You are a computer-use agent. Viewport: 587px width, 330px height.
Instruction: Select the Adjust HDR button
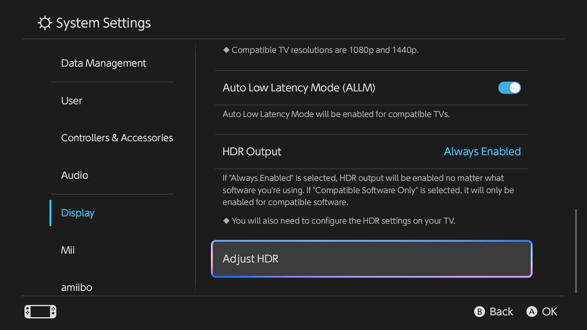pos(371,259)
